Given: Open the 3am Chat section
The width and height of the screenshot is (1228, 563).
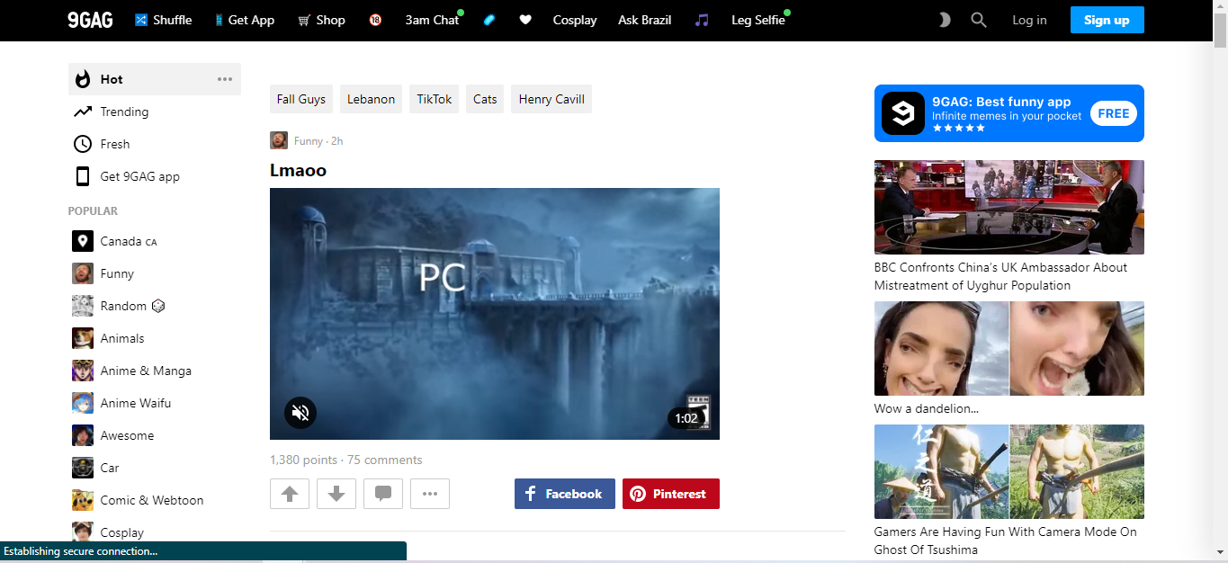Looking at the screenshot, I should [433, 20].
